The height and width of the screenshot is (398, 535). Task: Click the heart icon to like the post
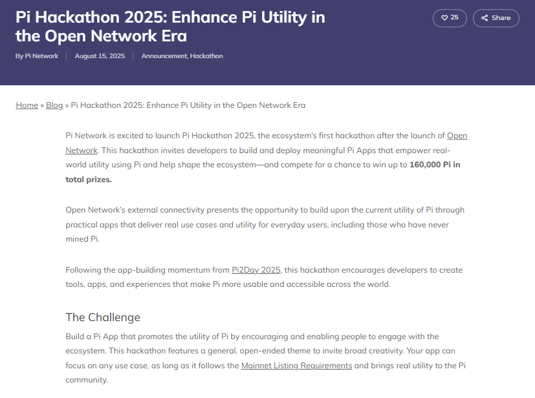(444, 18)
